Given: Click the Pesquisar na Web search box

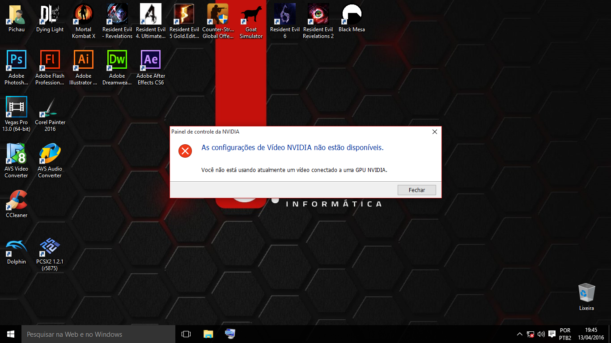Looking at the screenshot, I should (98, 334).
